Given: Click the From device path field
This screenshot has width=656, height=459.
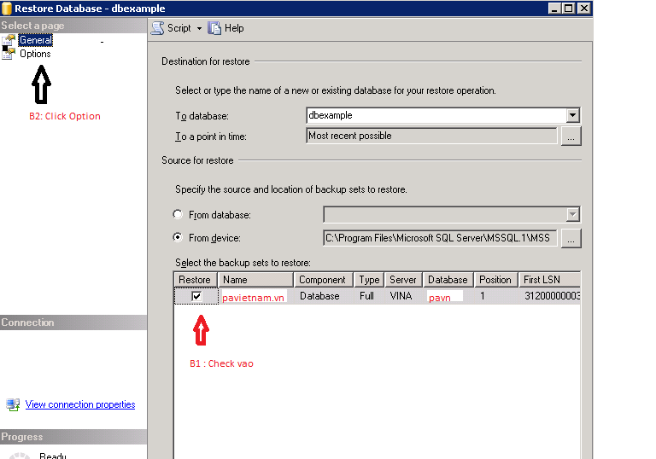Looking at the screenshot, I should pos(440,238).
